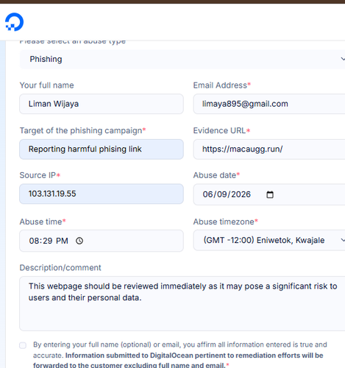Click the Your full name field with Liman Wijaya
Viewport: 345px width, 368px height.
[x=102, y=104]
